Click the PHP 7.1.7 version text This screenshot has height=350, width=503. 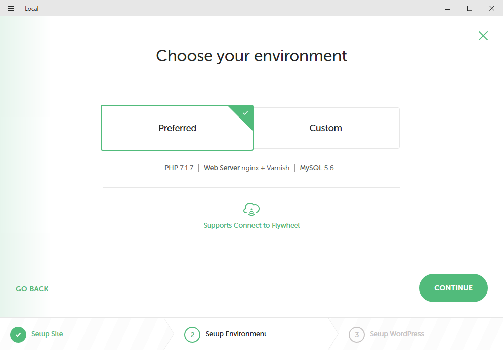(179, 168)
